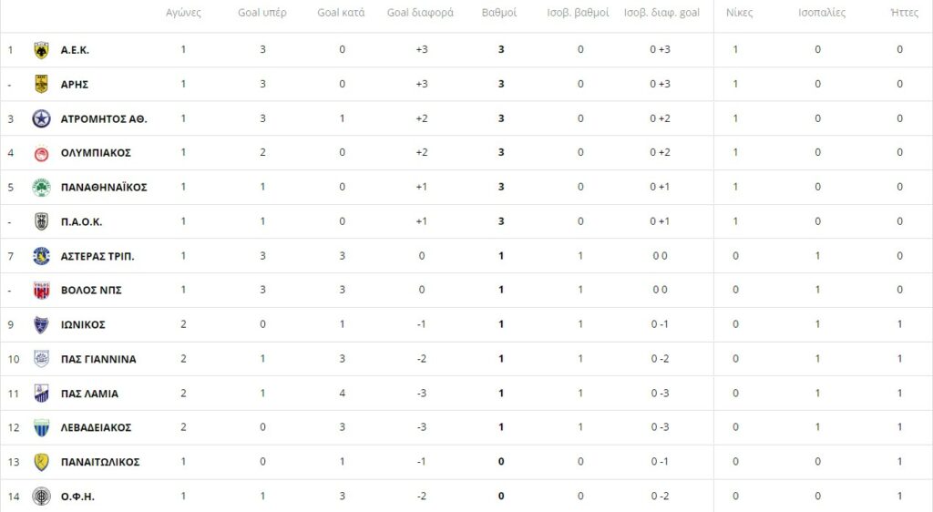Open the ΠΑΣ ΓΙΑΝΝΙΝΑ team name link
Viewport: 933px width, 512px height.
click(x=98, y=359)
